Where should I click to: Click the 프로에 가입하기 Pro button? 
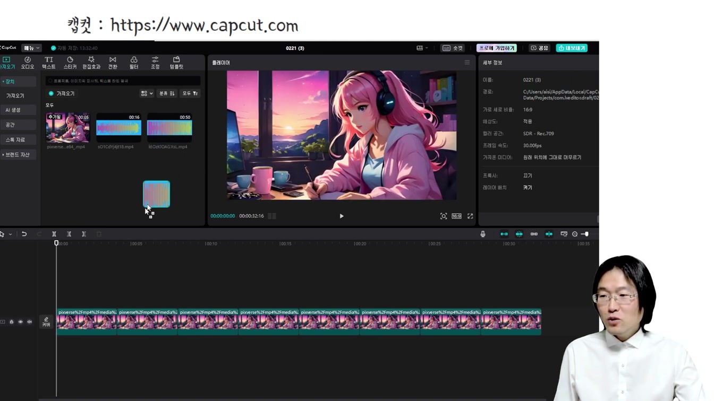[x=496, y=48]
